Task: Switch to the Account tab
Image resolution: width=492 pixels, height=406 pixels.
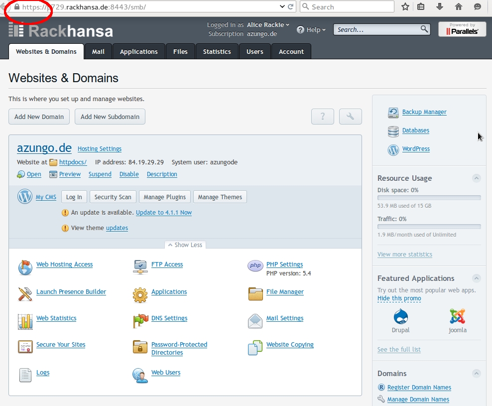Action: point(291,51)
